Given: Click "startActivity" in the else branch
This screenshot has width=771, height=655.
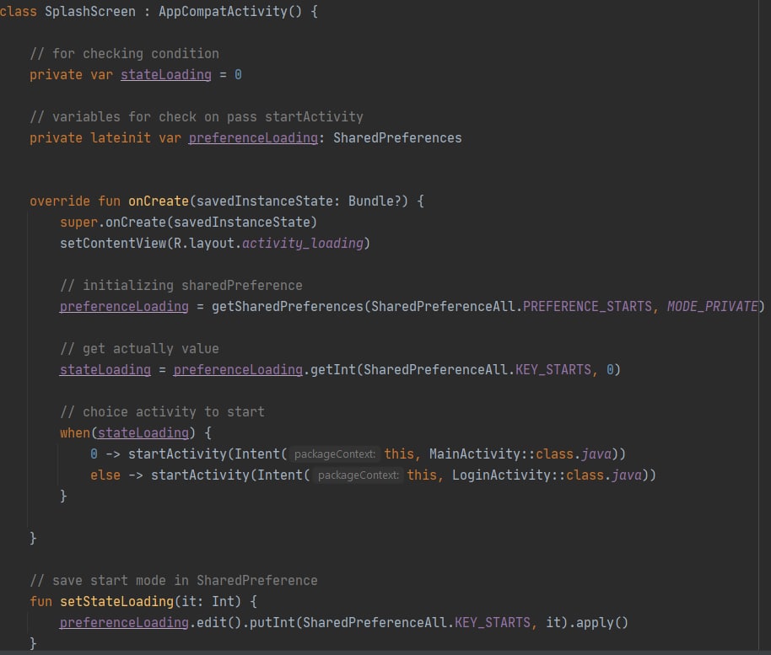Looking at the screenshot, I should coord(200,475).
